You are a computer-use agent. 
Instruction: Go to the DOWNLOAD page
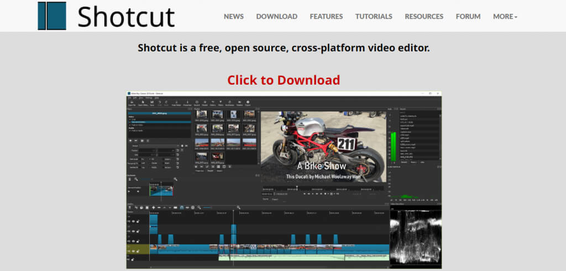277,17
